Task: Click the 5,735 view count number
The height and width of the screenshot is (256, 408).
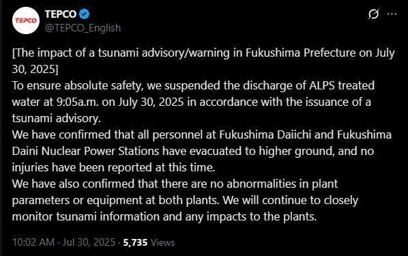Action: pos(135,242)
